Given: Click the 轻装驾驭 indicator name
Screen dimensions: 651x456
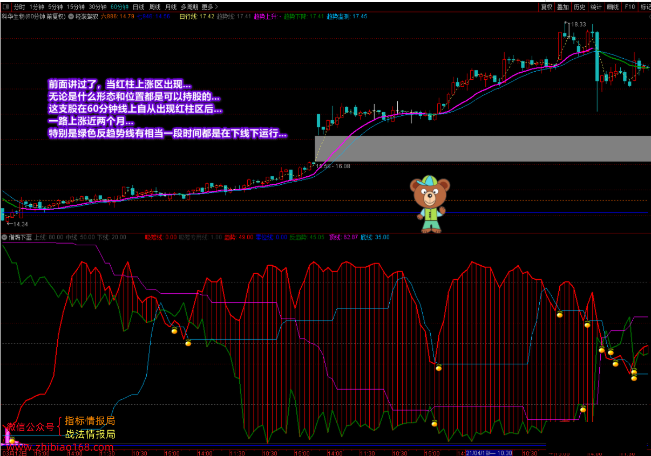Looking at the screenshot, I should point(87,16).
